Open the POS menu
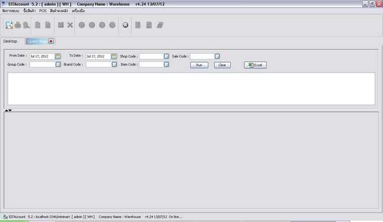The width and height of the screenshot is (383, 222). (x=42, y=11)
